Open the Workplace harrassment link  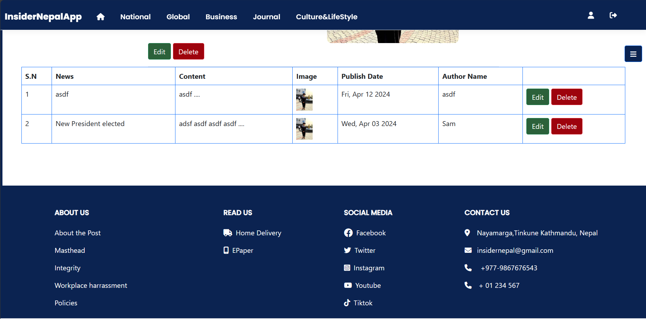click(91, 285)
